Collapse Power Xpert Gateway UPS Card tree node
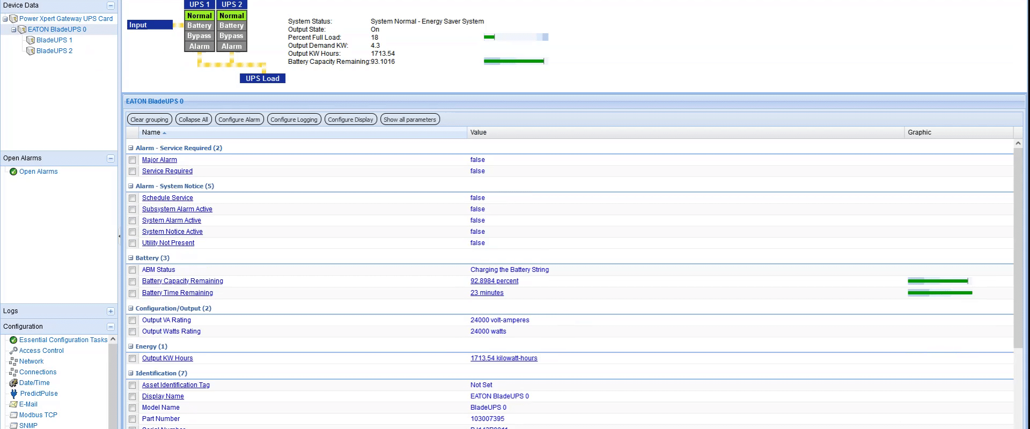1030x429 pixels. [5, 19]
